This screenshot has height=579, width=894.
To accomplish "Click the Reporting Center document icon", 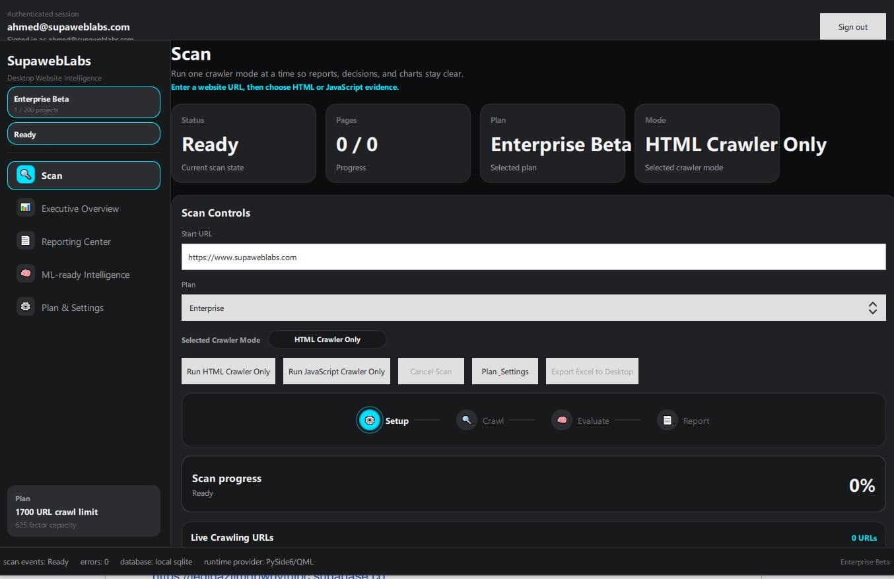I will (26, 241).
